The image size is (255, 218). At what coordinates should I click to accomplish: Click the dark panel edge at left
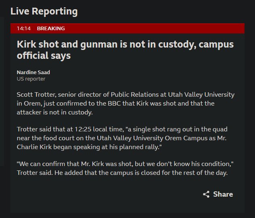pos(2,91)
